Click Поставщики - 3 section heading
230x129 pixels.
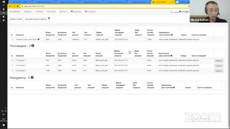click(20, 46)
